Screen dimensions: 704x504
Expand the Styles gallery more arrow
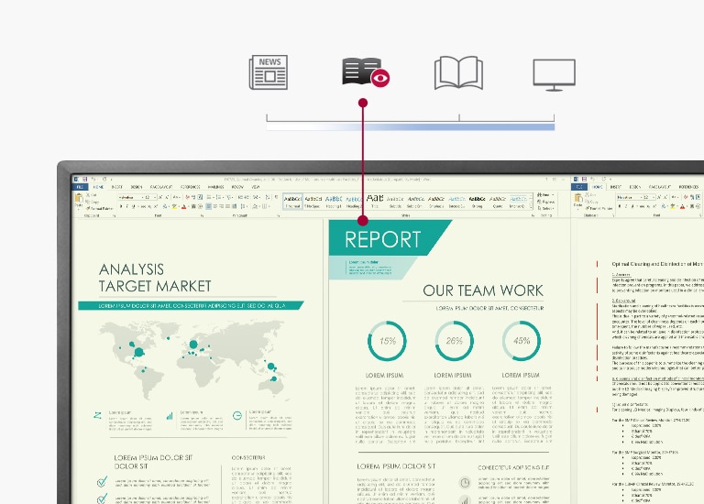[530, 206]
